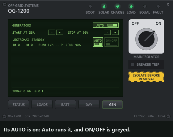Click the GENERATORS heading text
The image size is (173, 137).
[x=22, y=26]
